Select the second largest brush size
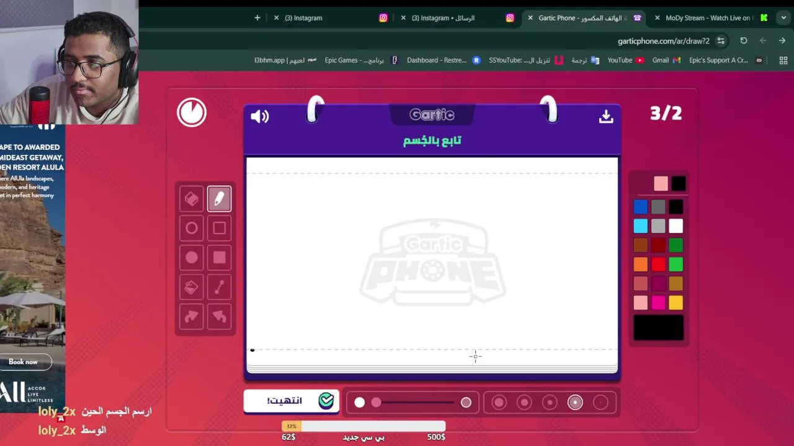The image size is (794, 446). (524, 403)
